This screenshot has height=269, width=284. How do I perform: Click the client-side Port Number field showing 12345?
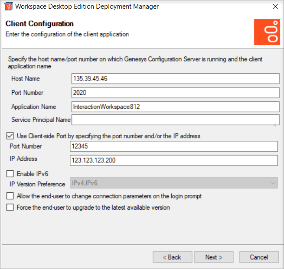pos(173,147)
